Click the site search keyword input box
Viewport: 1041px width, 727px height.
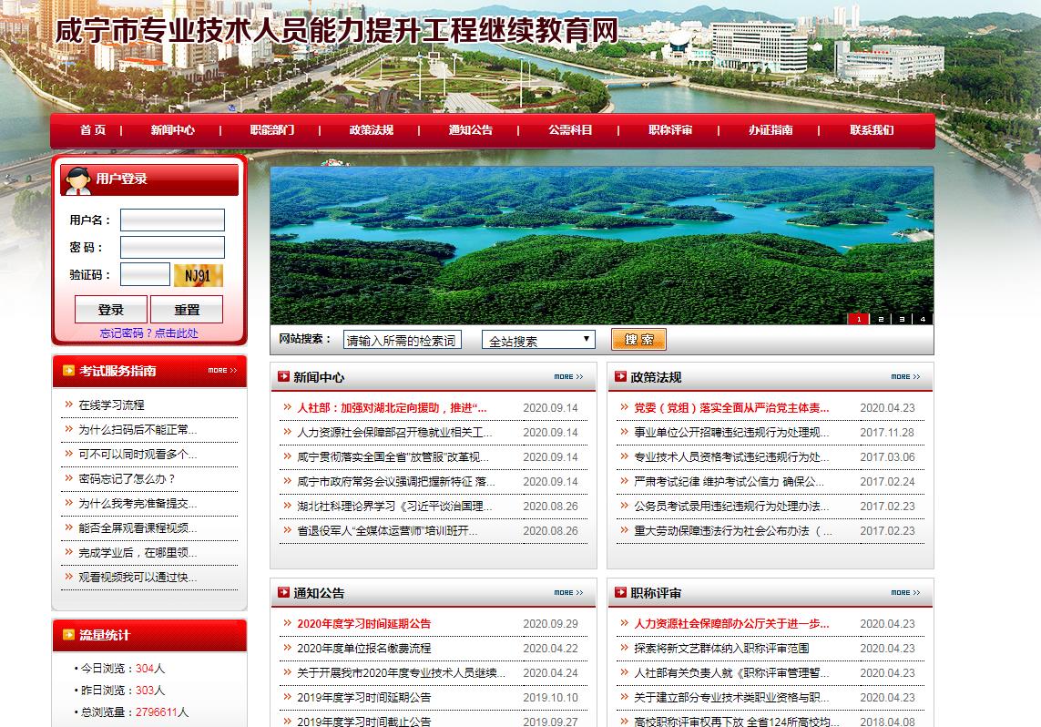point(402,341)
